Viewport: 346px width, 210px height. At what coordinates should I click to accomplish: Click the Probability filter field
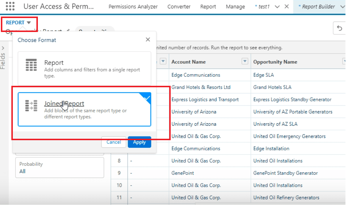pyautogui.click(x=59, y=168)
